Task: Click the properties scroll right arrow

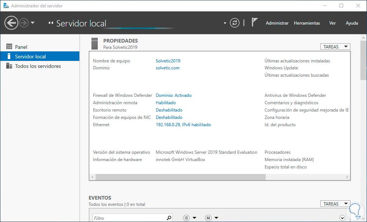Action: 347,177
